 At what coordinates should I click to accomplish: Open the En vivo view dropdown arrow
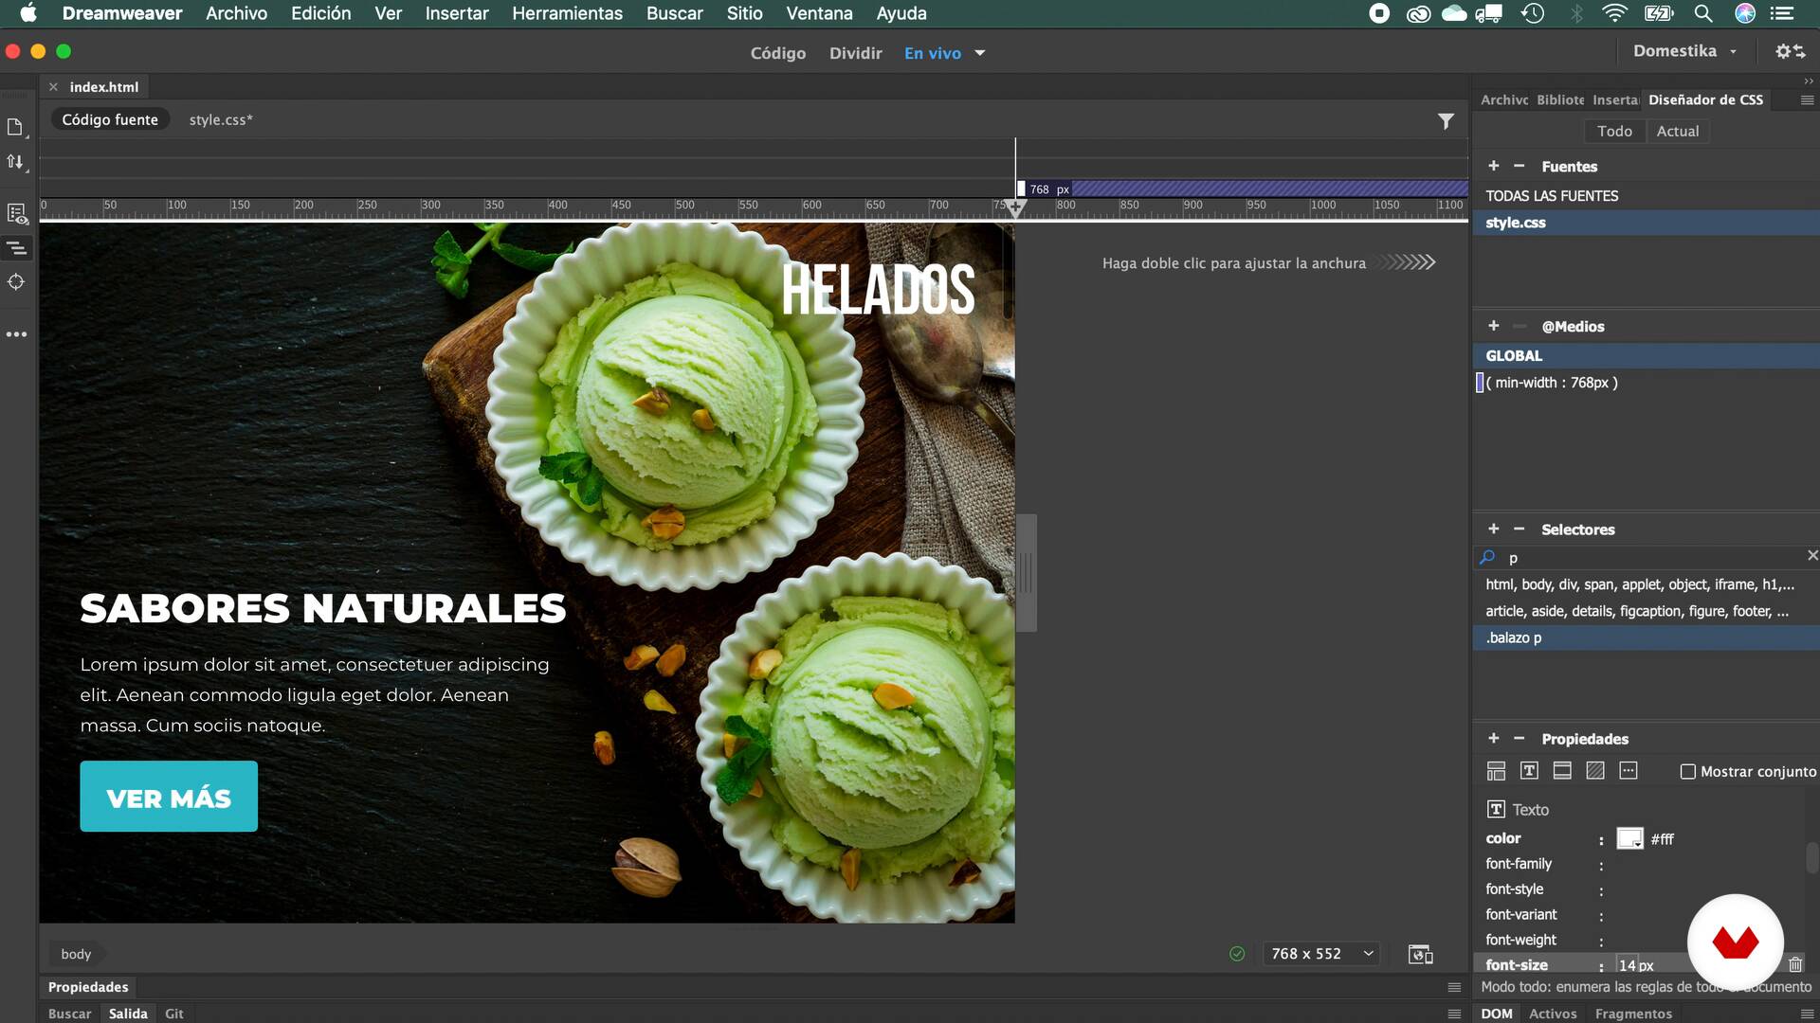tap(980, 53)
